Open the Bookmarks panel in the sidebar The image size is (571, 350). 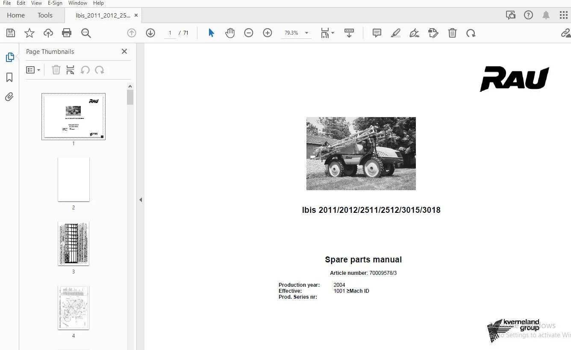click(9, 77)
